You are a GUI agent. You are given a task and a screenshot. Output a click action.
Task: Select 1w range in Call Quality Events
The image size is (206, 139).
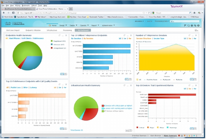coord(60,87)
